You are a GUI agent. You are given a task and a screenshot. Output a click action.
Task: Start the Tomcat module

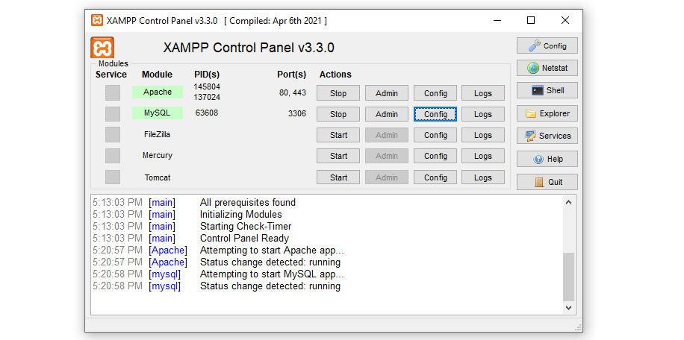click(338, 177)
